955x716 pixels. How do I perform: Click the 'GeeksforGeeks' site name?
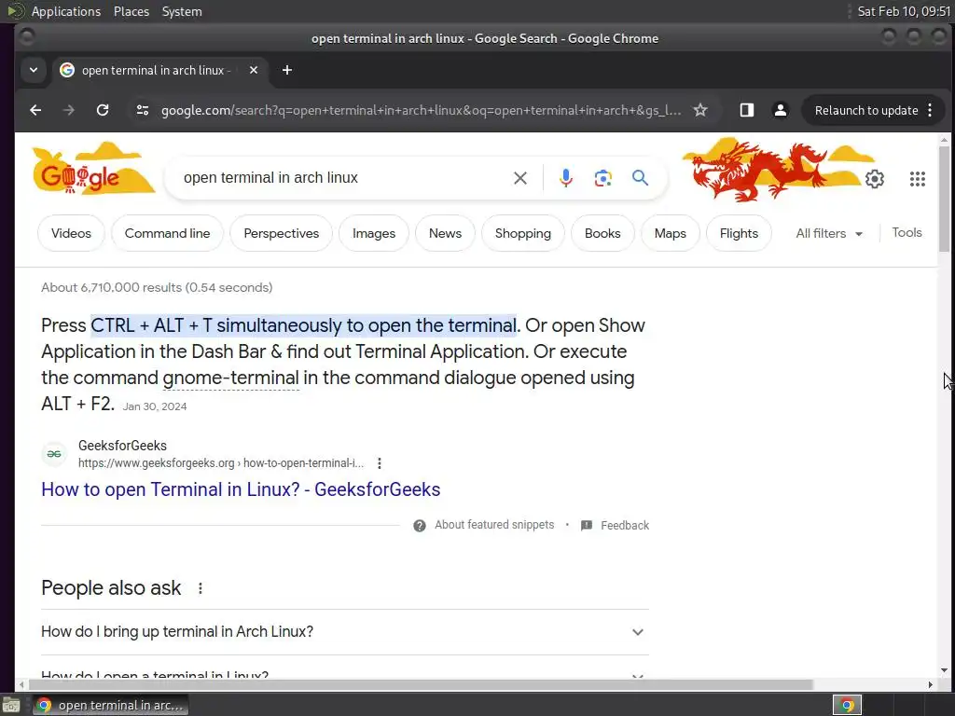[122, 446]
